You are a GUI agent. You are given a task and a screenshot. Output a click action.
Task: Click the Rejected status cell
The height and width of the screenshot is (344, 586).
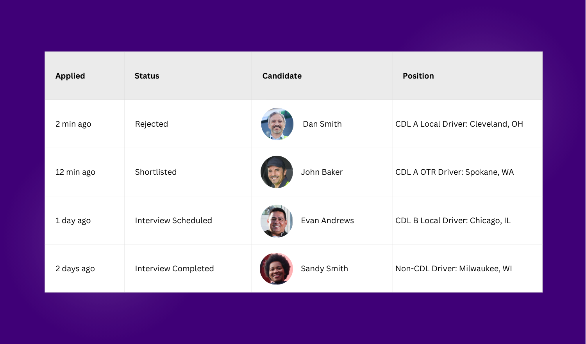(x=152, y=124)
